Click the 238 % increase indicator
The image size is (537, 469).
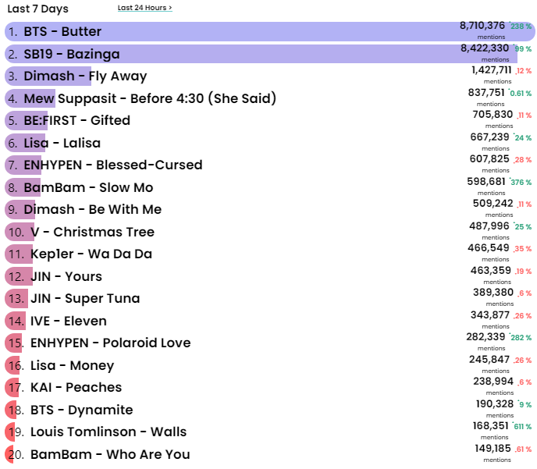(x=520, y=27)
